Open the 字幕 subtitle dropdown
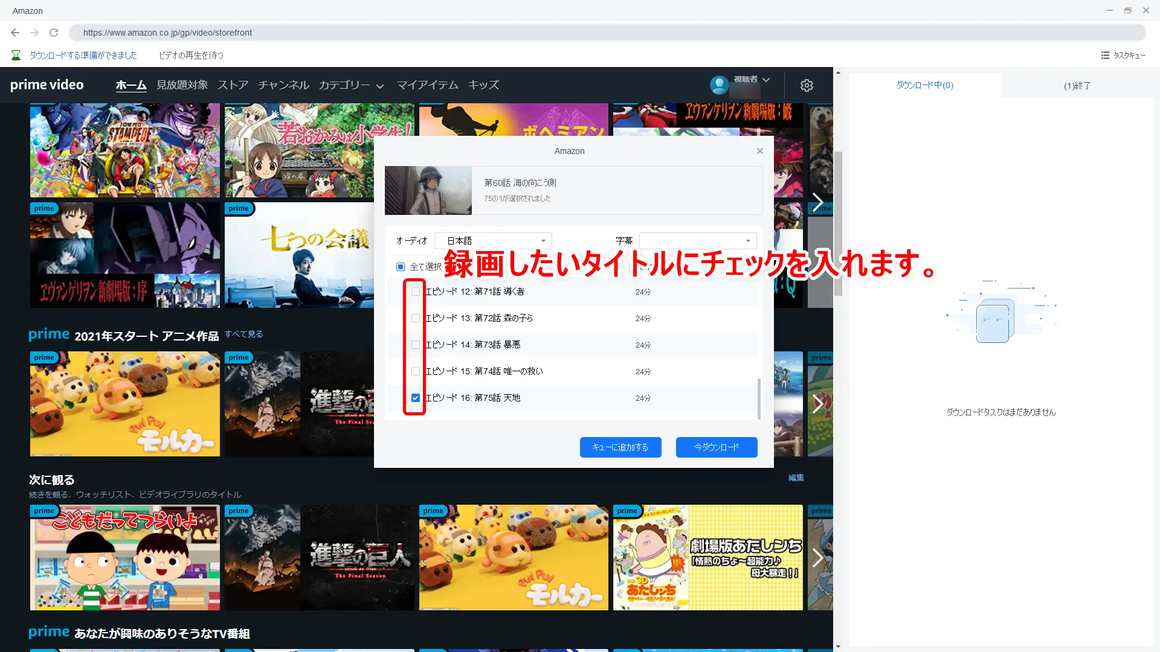 click(698, 241)
